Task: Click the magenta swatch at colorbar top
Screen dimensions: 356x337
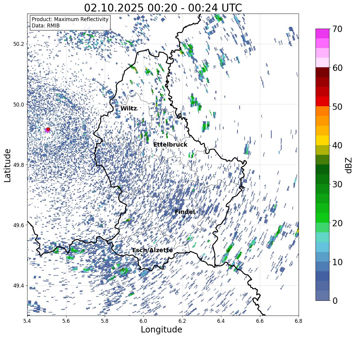Action: tap(322, 33)
